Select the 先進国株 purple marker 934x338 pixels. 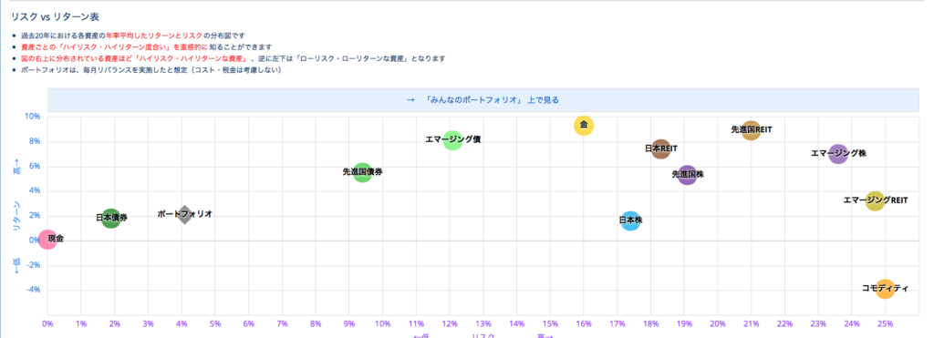[x=688, y=175]
